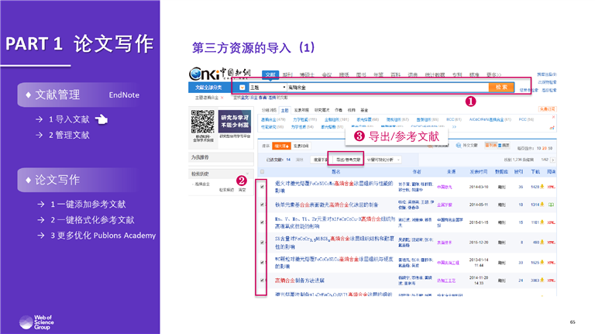Uncheck the 铁单元素基合金表面激光 paper
595x334 pixels.
tap(262, 205)
